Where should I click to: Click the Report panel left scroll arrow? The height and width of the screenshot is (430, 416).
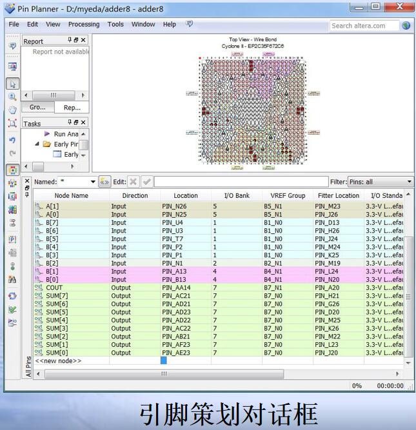(x=26, y=95)
